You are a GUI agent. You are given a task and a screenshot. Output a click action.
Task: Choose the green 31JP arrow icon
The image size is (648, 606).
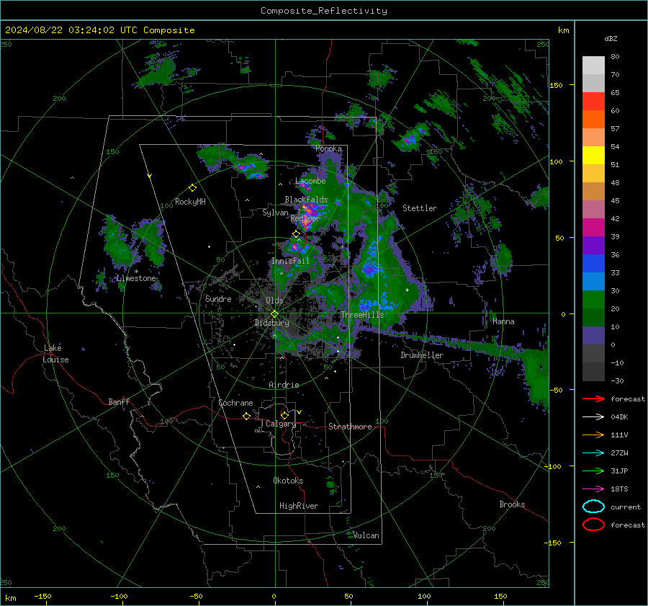click(x=593, y=471)
